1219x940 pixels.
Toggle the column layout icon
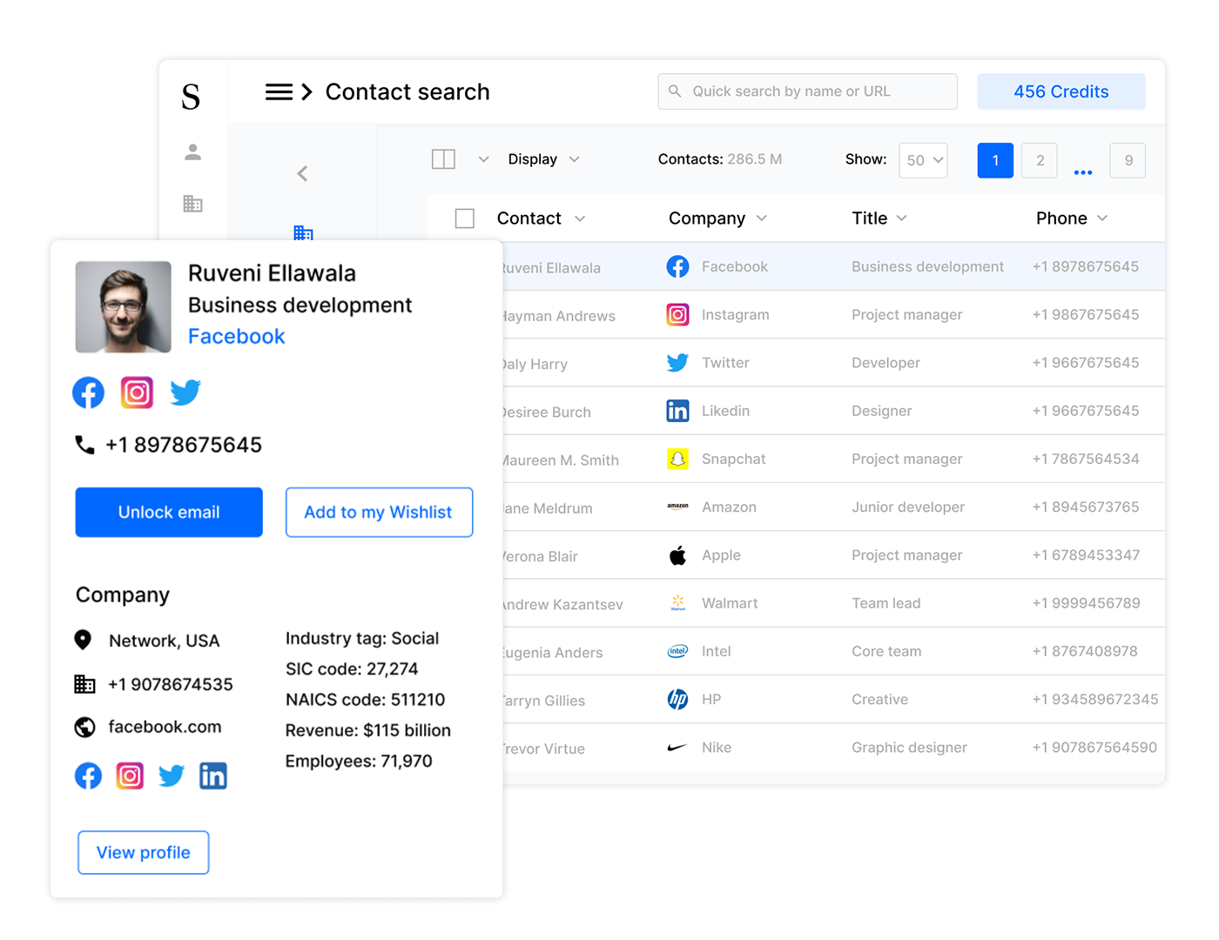443,159
